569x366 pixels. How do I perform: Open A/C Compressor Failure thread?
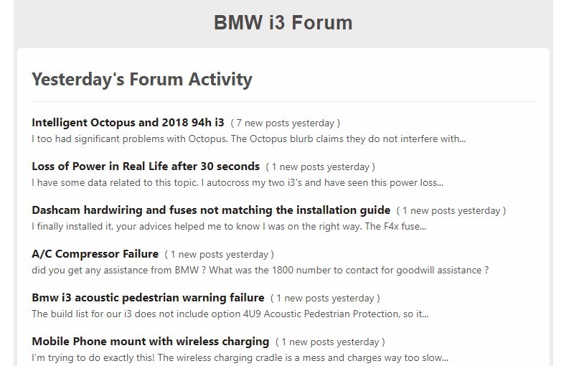point(95,254)
